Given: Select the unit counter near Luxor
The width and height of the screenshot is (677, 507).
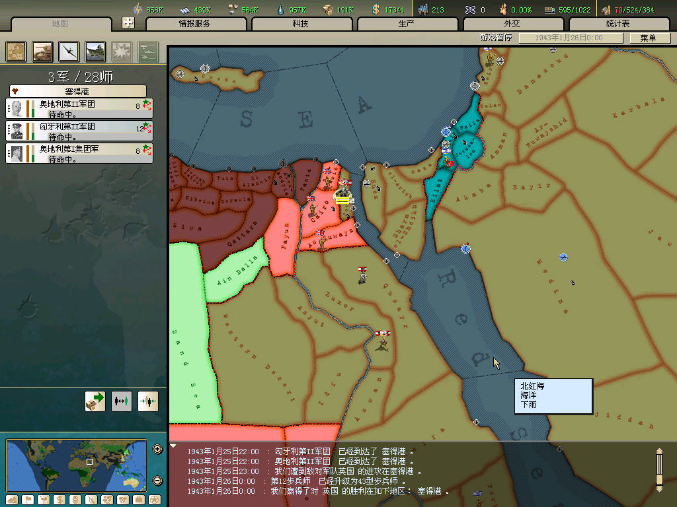Looking at the screenshot, I should [x=363, y=275].
